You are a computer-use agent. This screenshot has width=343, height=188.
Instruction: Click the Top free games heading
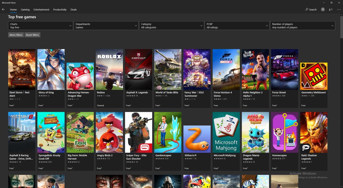(22, 17)
